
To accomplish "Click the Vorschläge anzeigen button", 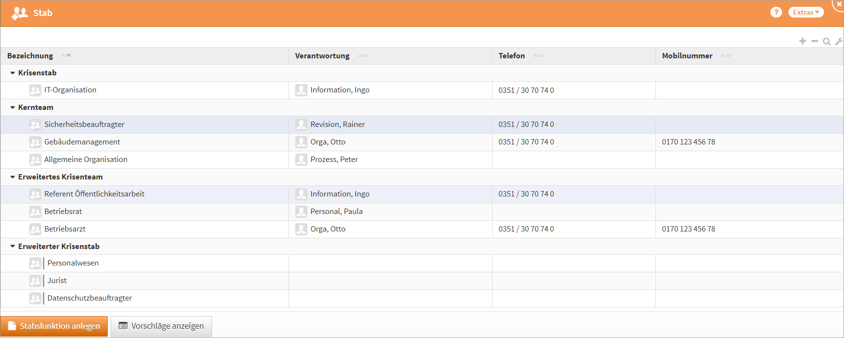I will [x=161, y=326].
